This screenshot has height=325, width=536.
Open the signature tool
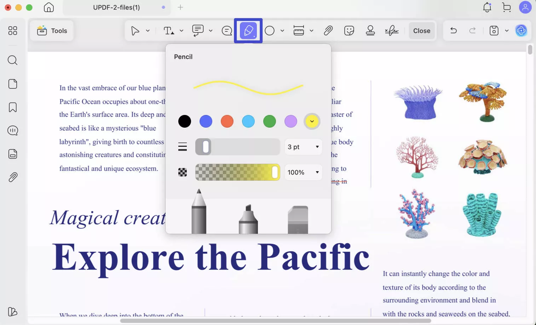point(392,31)
